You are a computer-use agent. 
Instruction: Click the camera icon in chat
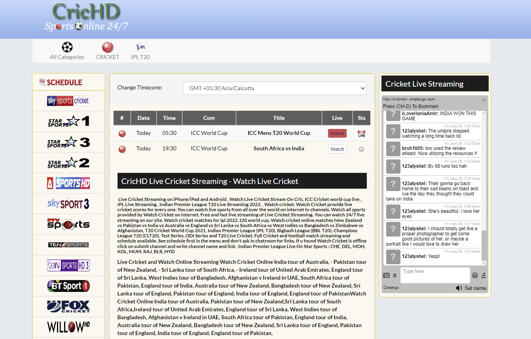pos(386,275)
